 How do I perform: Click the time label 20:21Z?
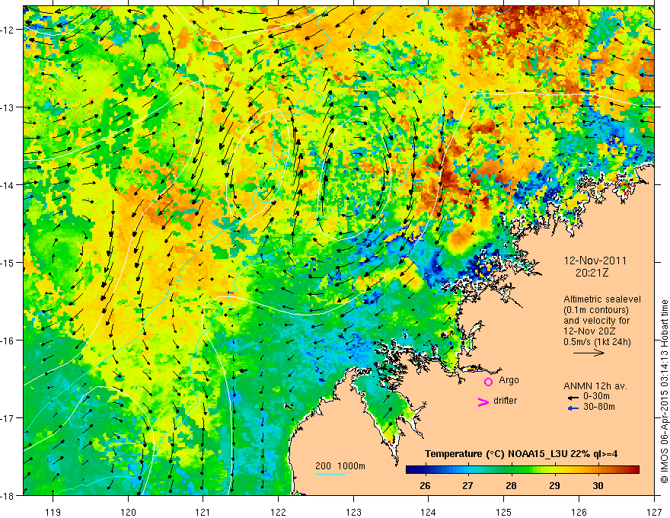pyautogui.click(x=592, y=273)
